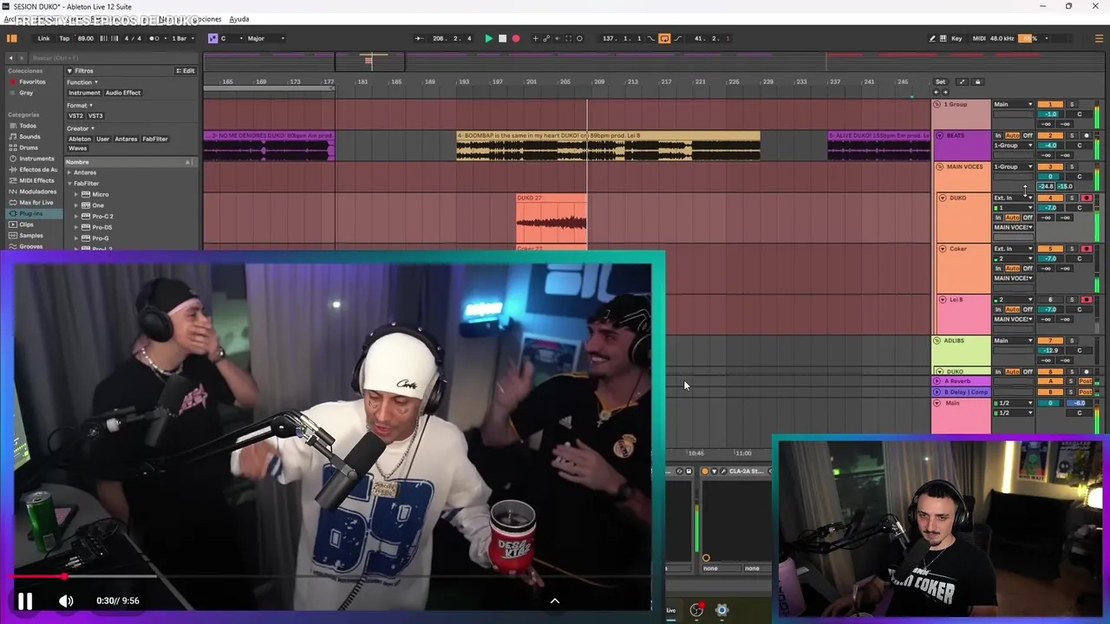Click the punch-out switch icon

[x=677, y=38]
